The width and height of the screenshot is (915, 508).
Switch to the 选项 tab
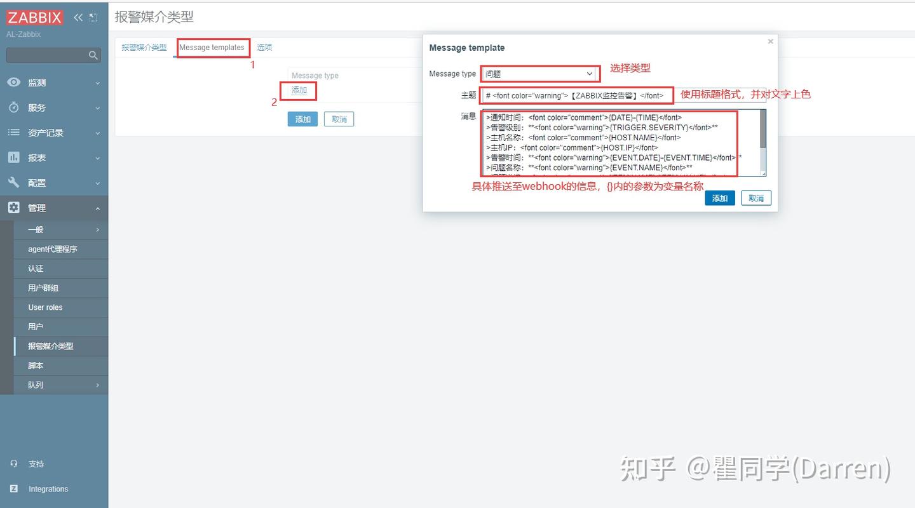264,46
